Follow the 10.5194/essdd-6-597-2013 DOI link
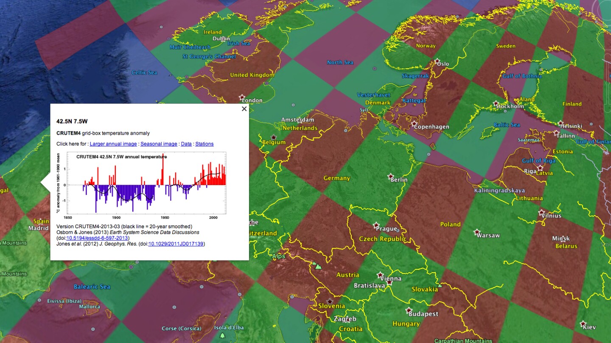The height and width of the screenshot is (343, 611). tap(97, 238)
